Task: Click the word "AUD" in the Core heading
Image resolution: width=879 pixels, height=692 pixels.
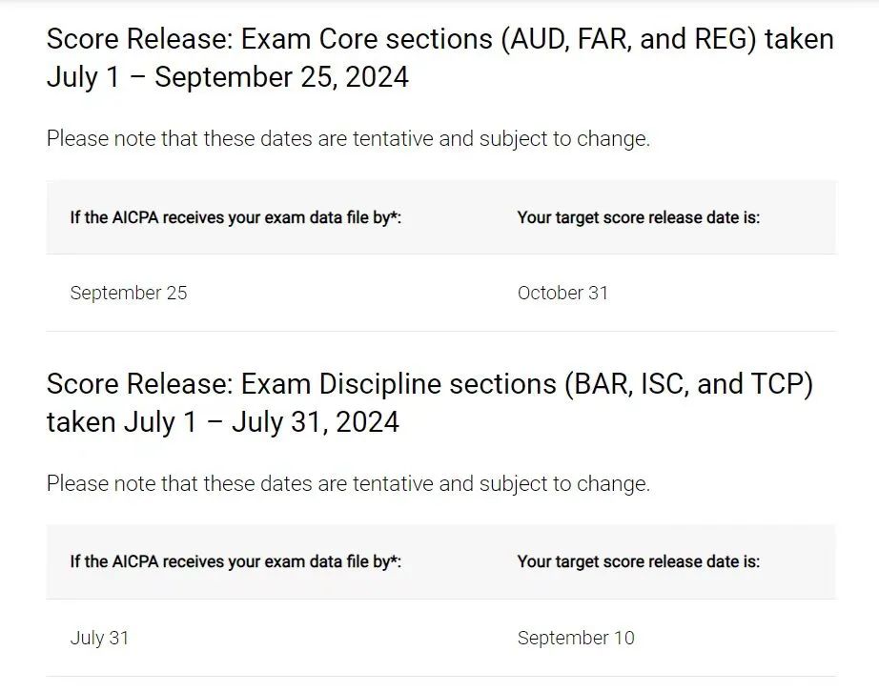Action: [534, 40]
